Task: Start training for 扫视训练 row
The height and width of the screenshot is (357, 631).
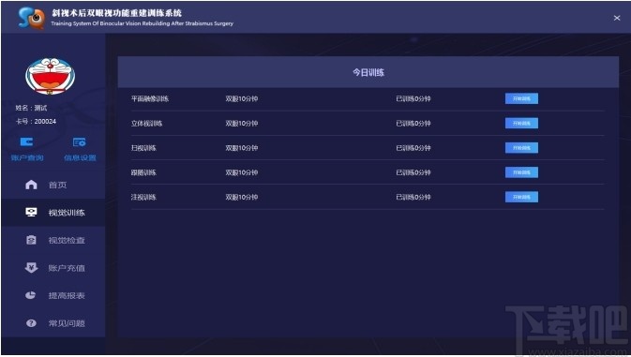Action: point(521,147)
